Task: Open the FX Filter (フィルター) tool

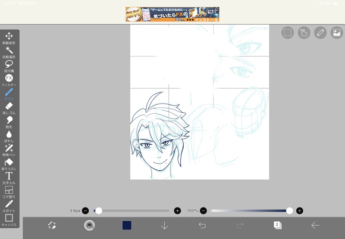Action: [9, 80]
